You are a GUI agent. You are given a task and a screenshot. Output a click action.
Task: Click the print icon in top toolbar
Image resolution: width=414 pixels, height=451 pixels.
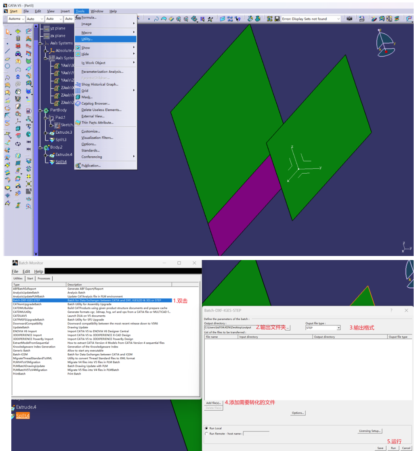pyautogui.click(x=362, y=19)
